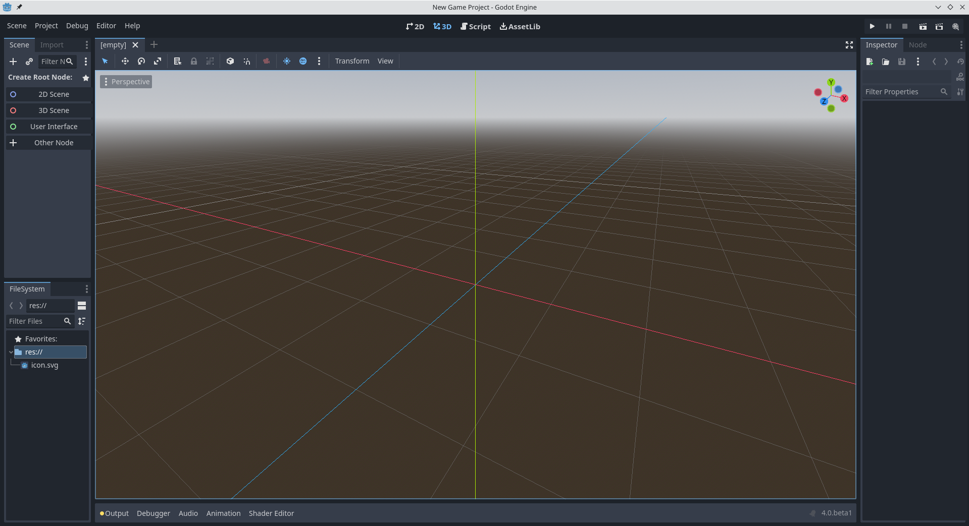Toggle the camera preview icon in the viewport toolbar
The image size is (969, 526).
click(x=267, y=61)
